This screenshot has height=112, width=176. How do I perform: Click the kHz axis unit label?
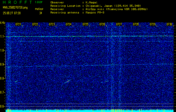(3, 23)
